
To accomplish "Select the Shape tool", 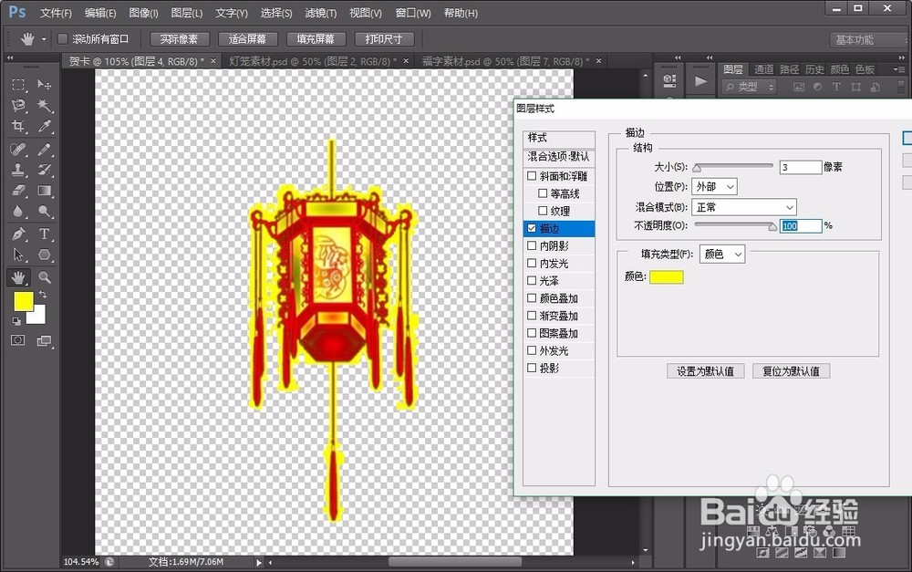I will click(44, 255).
